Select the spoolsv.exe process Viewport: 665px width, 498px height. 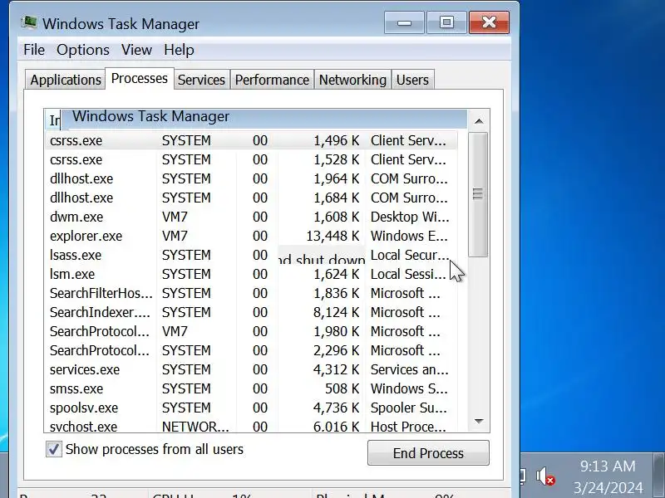click(251, 408)
